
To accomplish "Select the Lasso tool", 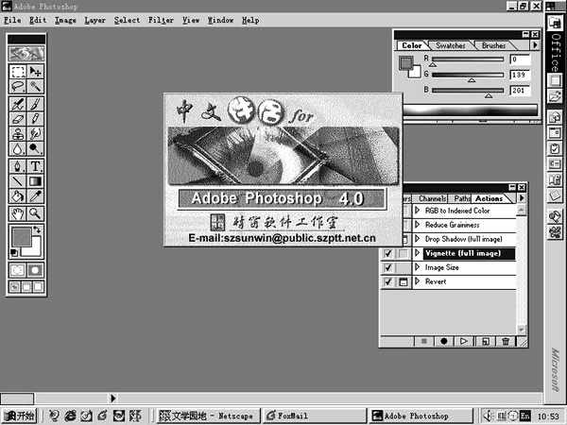I will pos(17,86).
